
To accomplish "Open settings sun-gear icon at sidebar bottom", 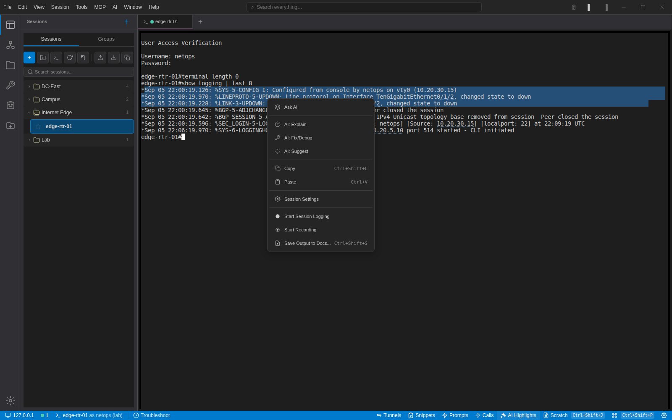I will (10, 401).
